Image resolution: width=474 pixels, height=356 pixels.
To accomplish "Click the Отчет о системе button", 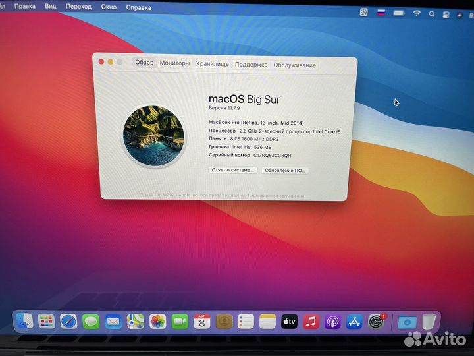I will (233, 170).
